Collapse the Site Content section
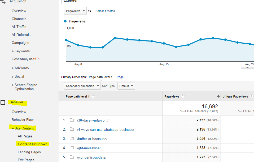Viewport: 254px width, 162px height. [x=13, y=128]
